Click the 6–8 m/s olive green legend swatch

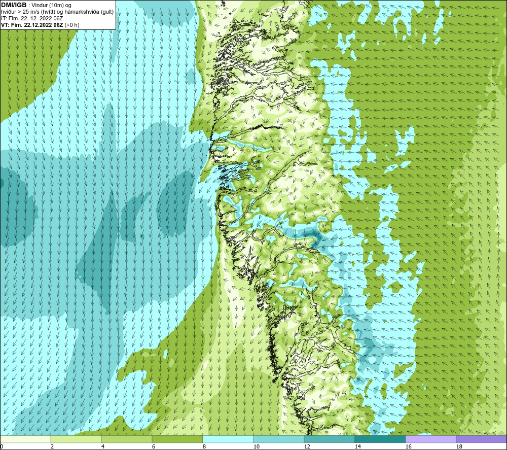pyautogui.click(x=177, y=439)
